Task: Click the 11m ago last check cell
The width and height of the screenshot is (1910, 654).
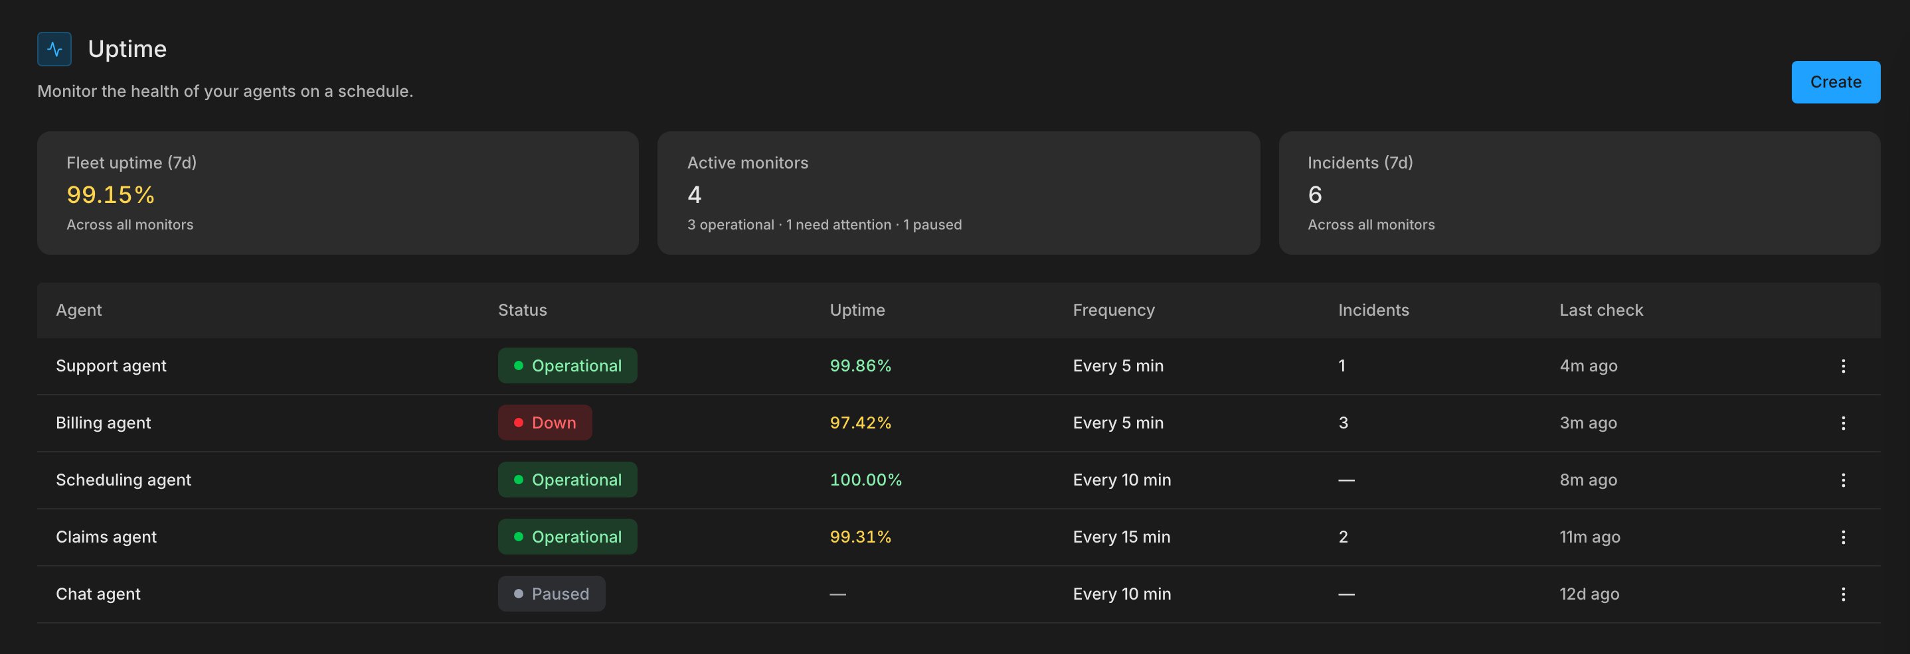Action: pyautogui.click(x=1590, y=537)
